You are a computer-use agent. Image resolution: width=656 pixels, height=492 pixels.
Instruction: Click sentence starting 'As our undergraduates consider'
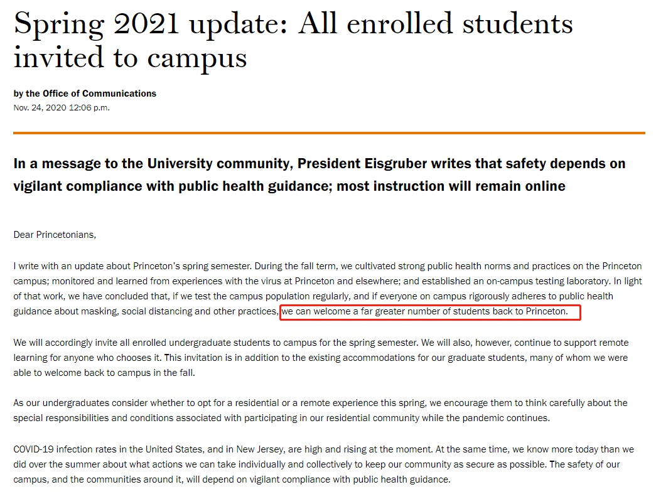tap(321, 410)
